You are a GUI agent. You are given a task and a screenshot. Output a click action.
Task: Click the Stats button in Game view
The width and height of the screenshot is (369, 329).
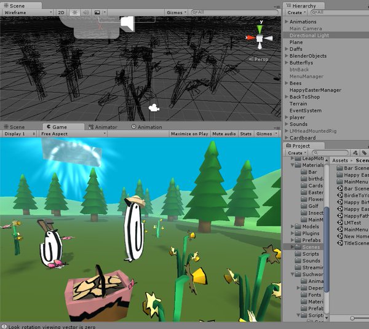click(246, 133)
